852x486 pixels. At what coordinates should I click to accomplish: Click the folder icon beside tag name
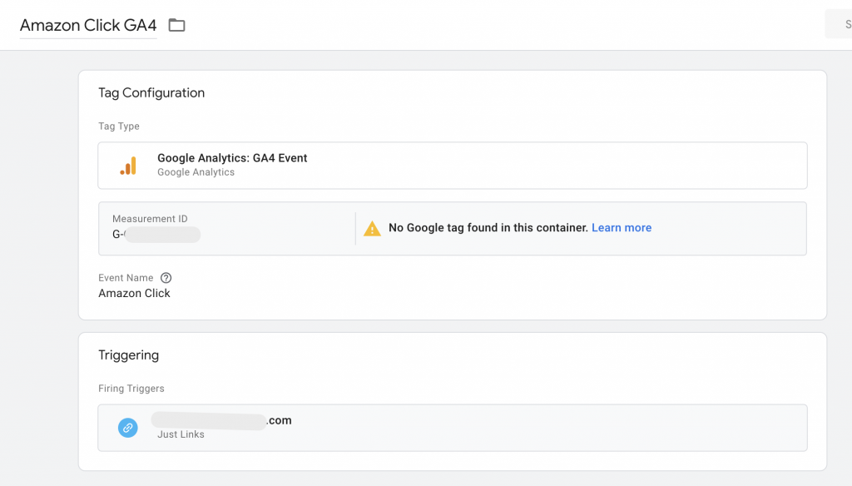[176, 25]
